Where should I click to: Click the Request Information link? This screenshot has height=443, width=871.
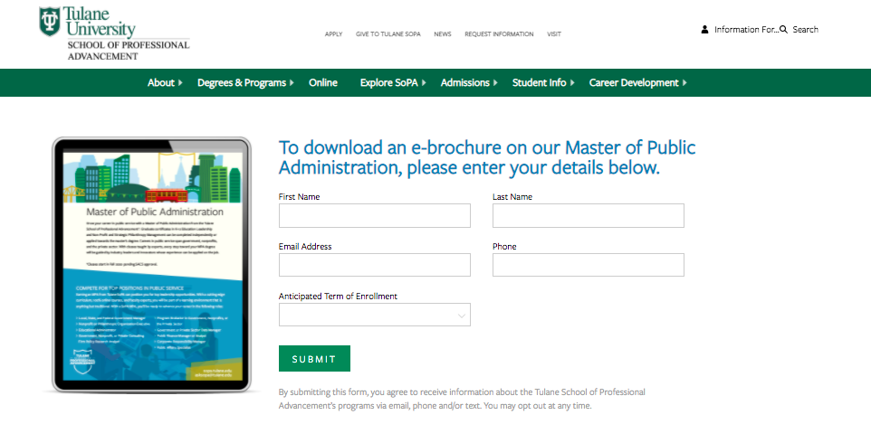tap(499, 34)
